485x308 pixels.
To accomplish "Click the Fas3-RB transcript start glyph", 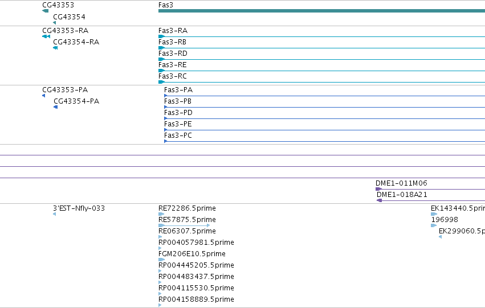I will click(161, 48).
